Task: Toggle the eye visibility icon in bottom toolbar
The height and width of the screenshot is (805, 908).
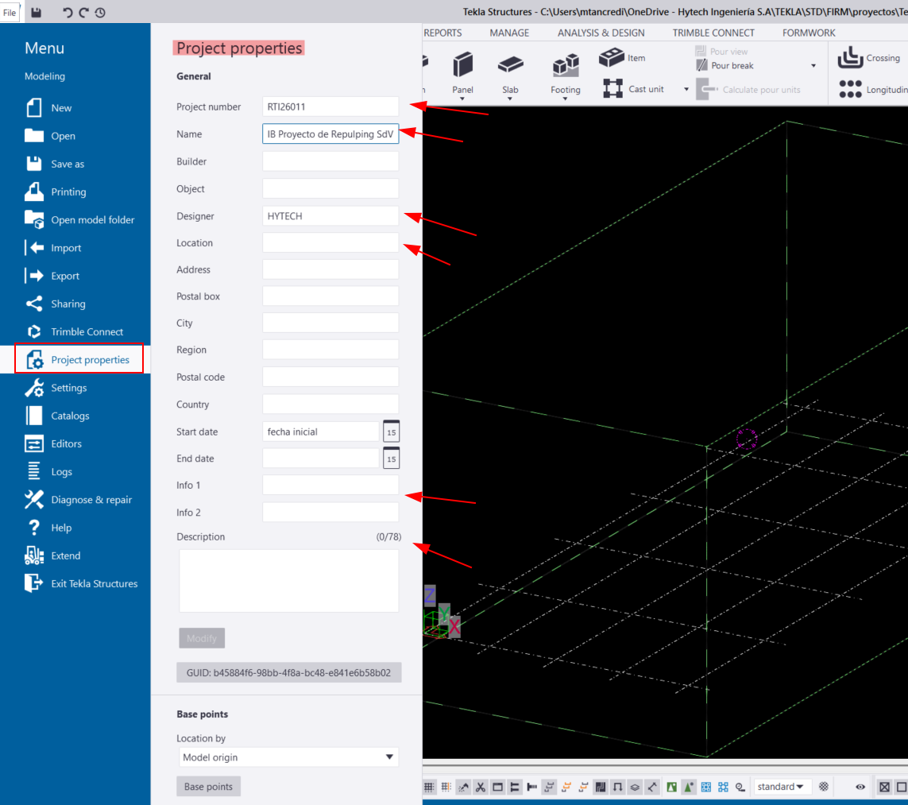Action: pyautogui.click(x=860, y=787)
